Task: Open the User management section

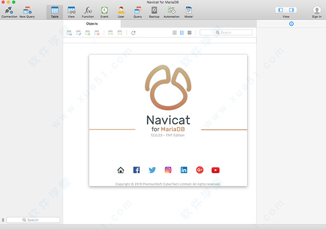Action: 121,12
